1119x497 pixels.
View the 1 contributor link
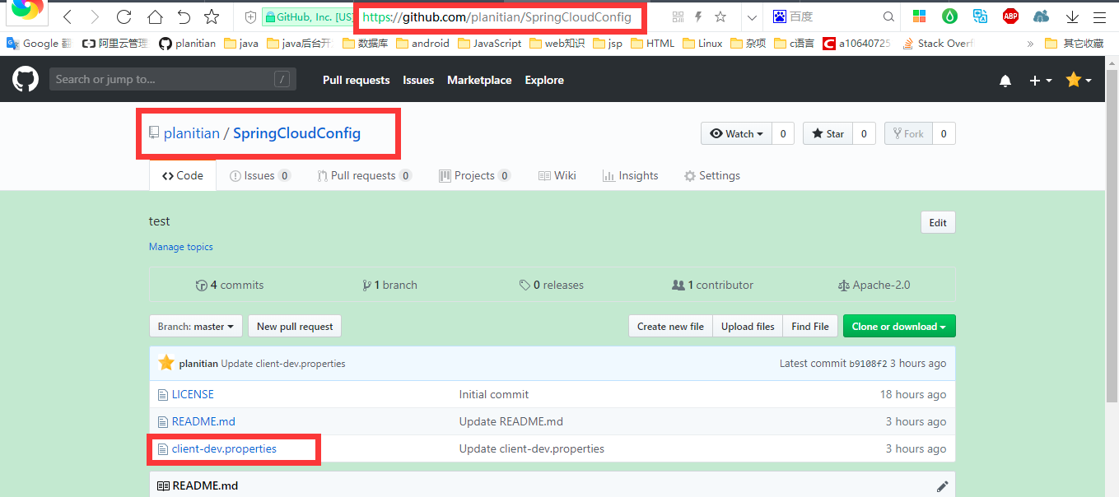point(712,285)
